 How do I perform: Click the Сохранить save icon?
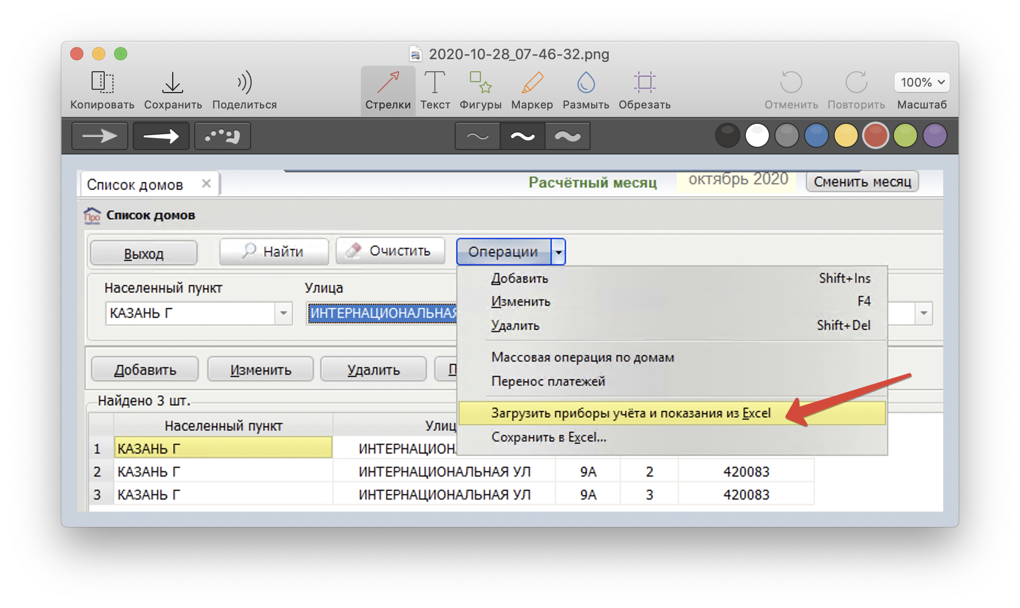[173, 82]
